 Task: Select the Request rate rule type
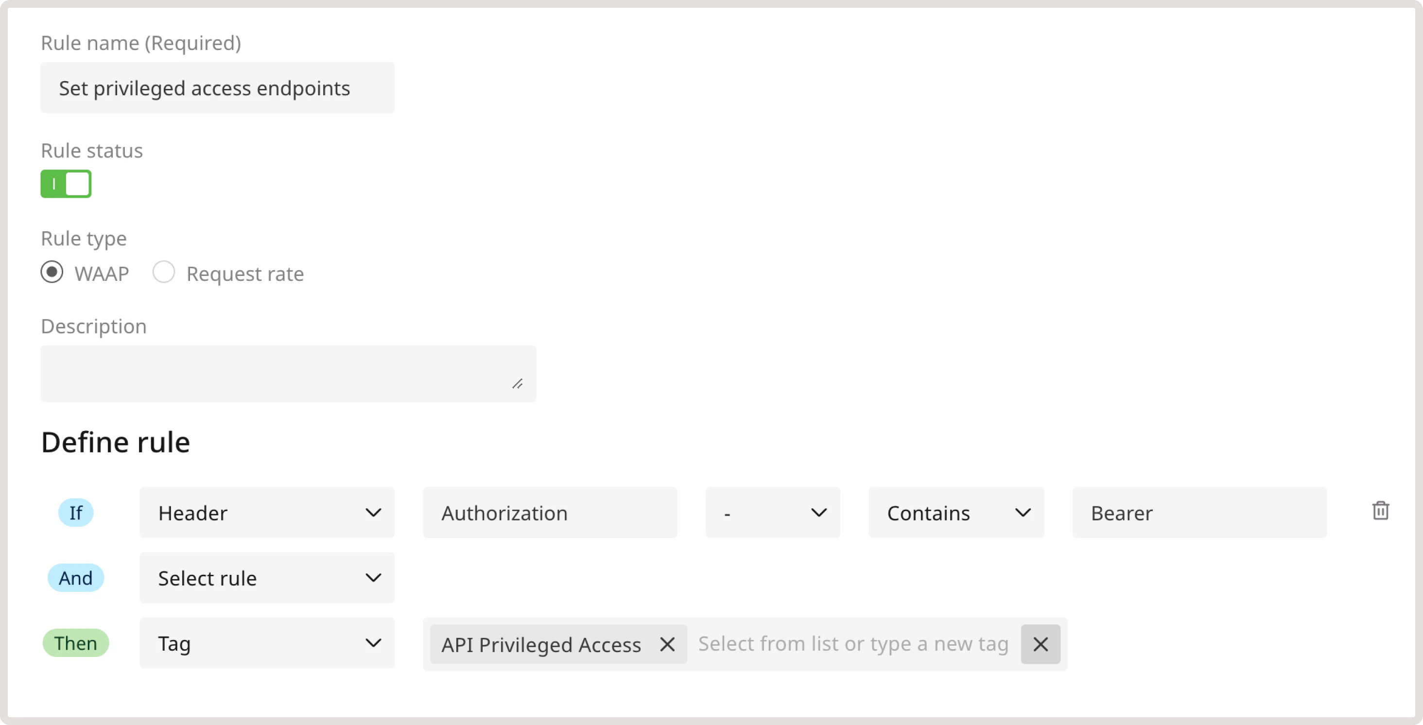(163, 272)
